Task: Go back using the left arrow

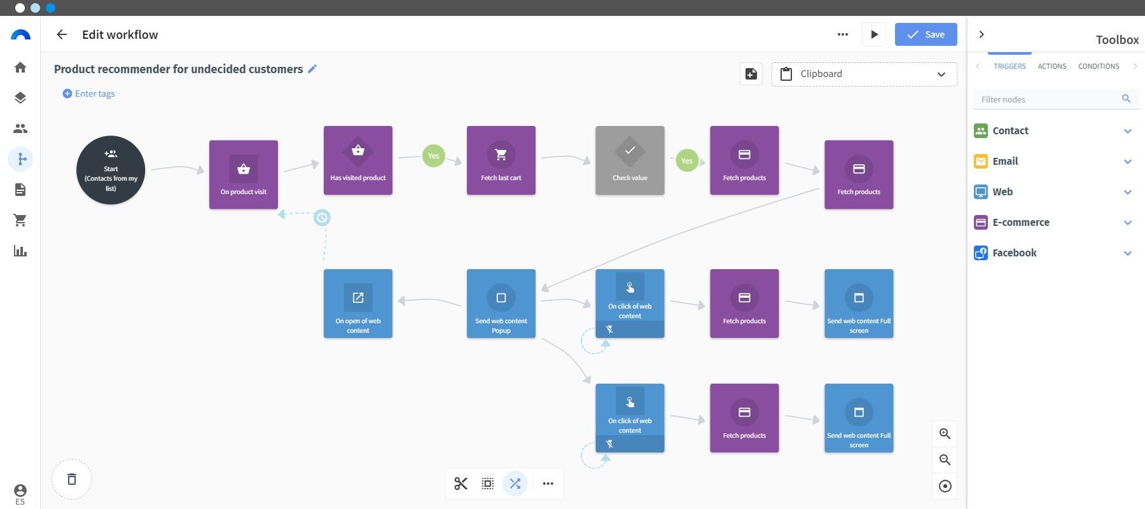Action: (x=62, y=34)
